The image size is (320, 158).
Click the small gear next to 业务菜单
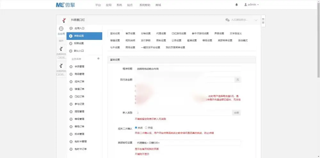tap(98, 58)
